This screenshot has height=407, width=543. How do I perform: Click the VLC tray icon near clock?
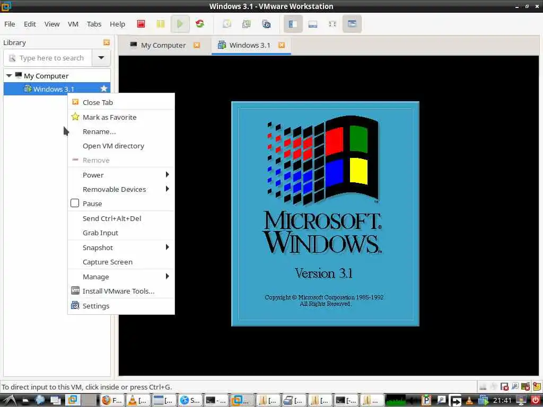pyautogui.click(x=469, y=401)
